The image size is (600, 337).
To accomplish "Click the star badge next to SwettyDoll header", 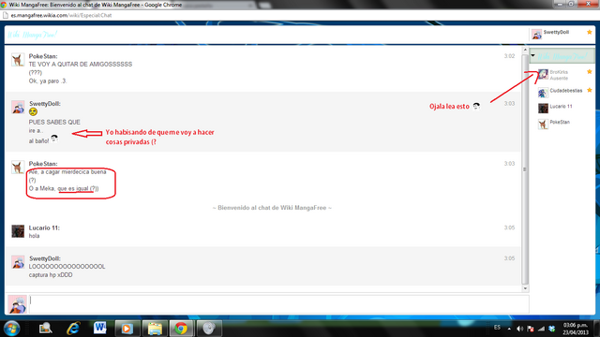I will point(590,32).
